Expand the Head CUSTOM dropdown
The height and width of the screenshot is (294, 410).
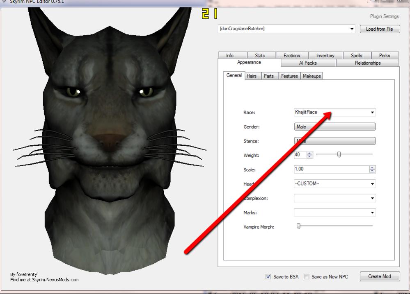pyautogui.click(x=372, y=184)
